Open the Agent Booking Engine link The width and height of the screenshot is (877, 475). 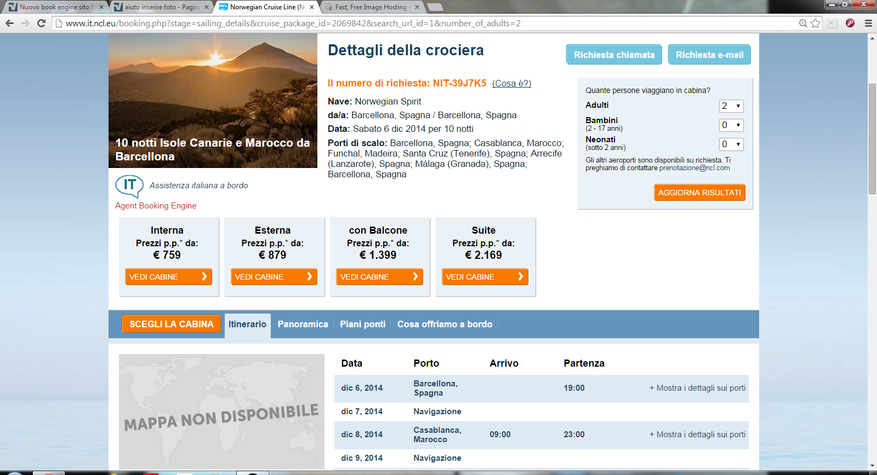click(156, 206)
